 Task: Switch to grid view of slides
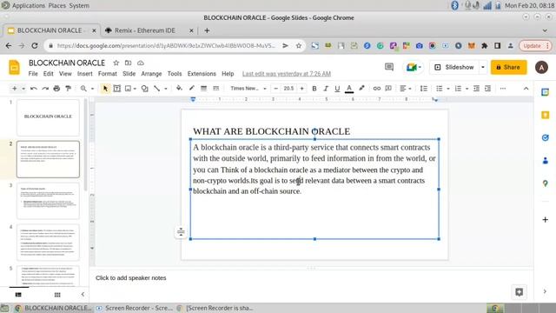[x=57, y=295]
